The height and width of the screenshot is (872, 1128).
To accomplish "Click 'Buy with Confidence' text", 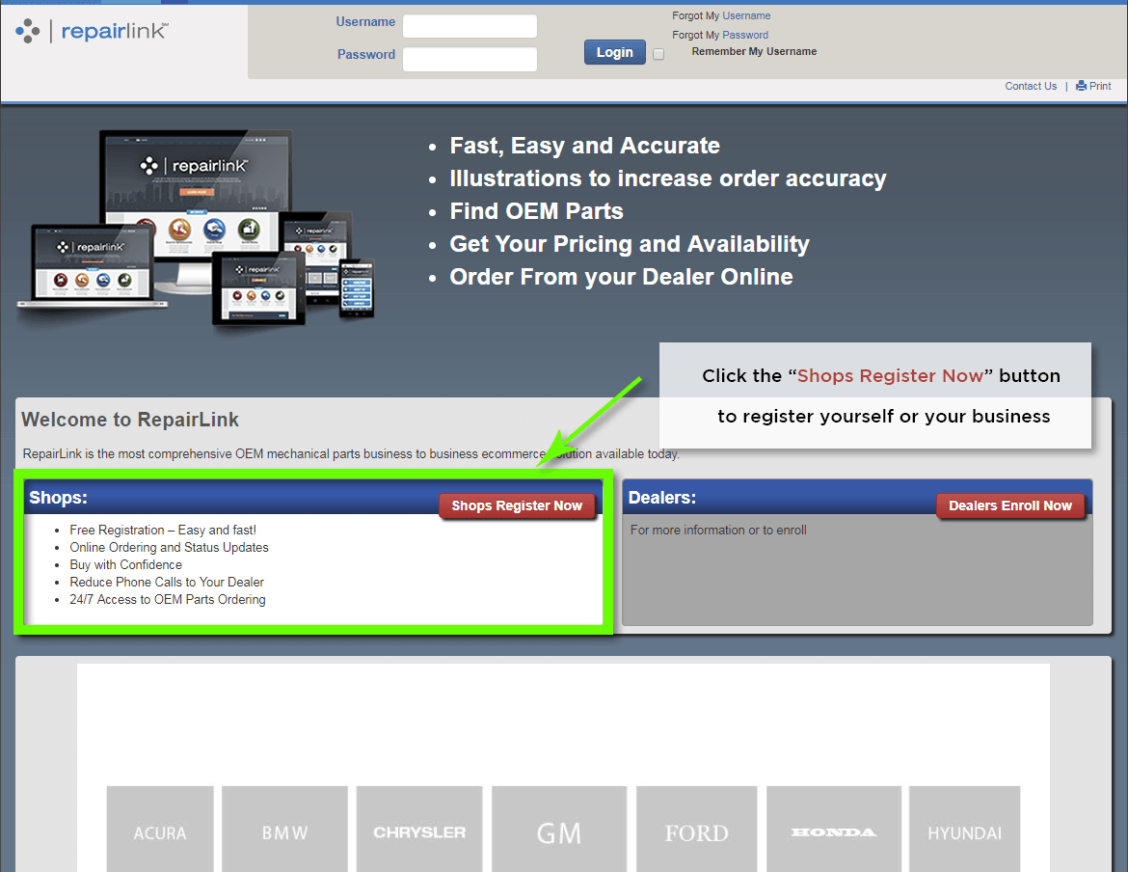I will 126,565.
